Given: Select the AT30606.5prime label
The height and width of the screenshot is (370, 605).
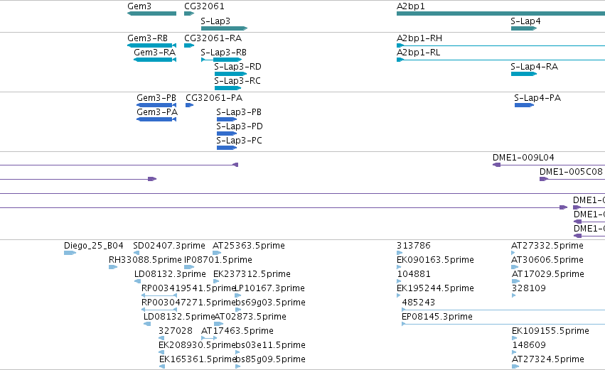Looking at the screenshot, I should [x=547, y=260].
